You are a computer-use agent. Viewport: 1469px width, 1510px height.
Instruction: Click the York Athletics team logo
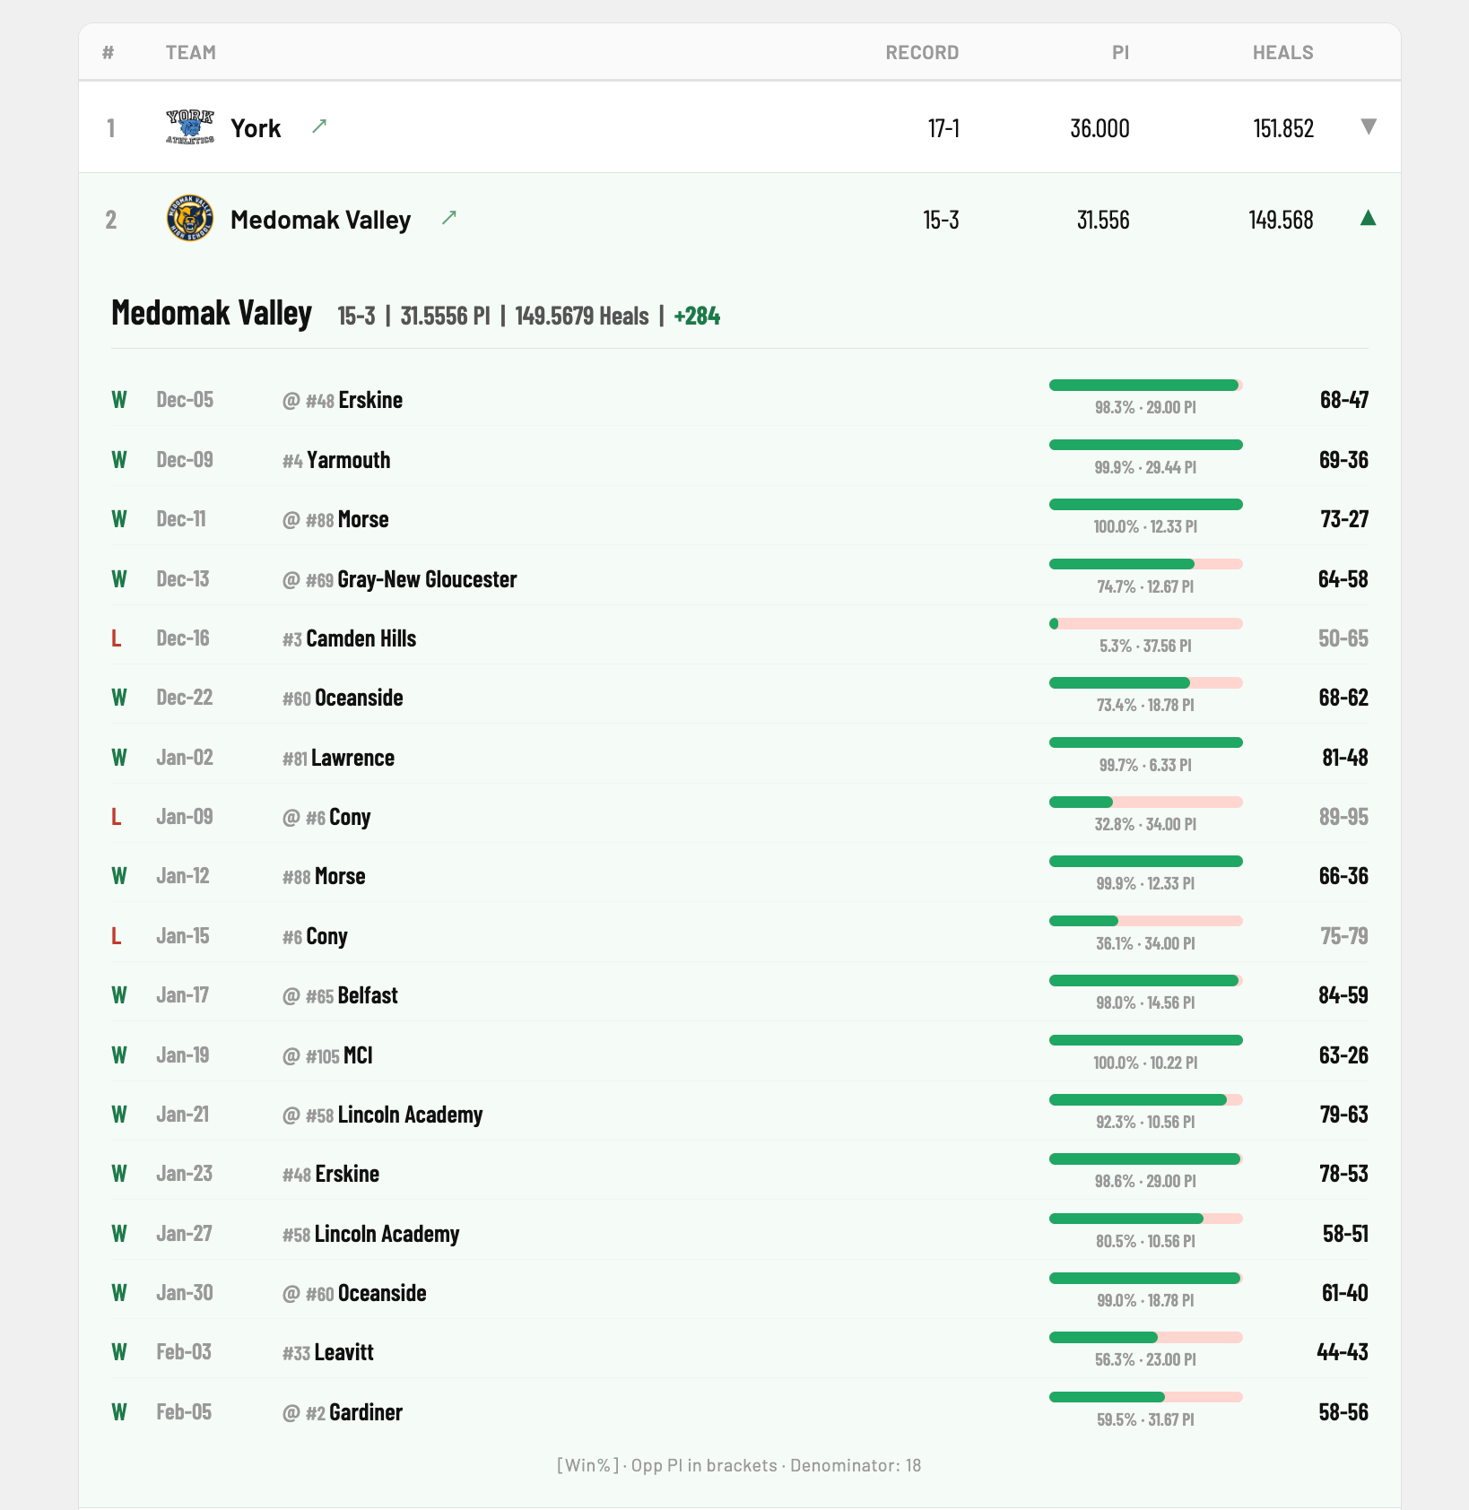point(190,127)
